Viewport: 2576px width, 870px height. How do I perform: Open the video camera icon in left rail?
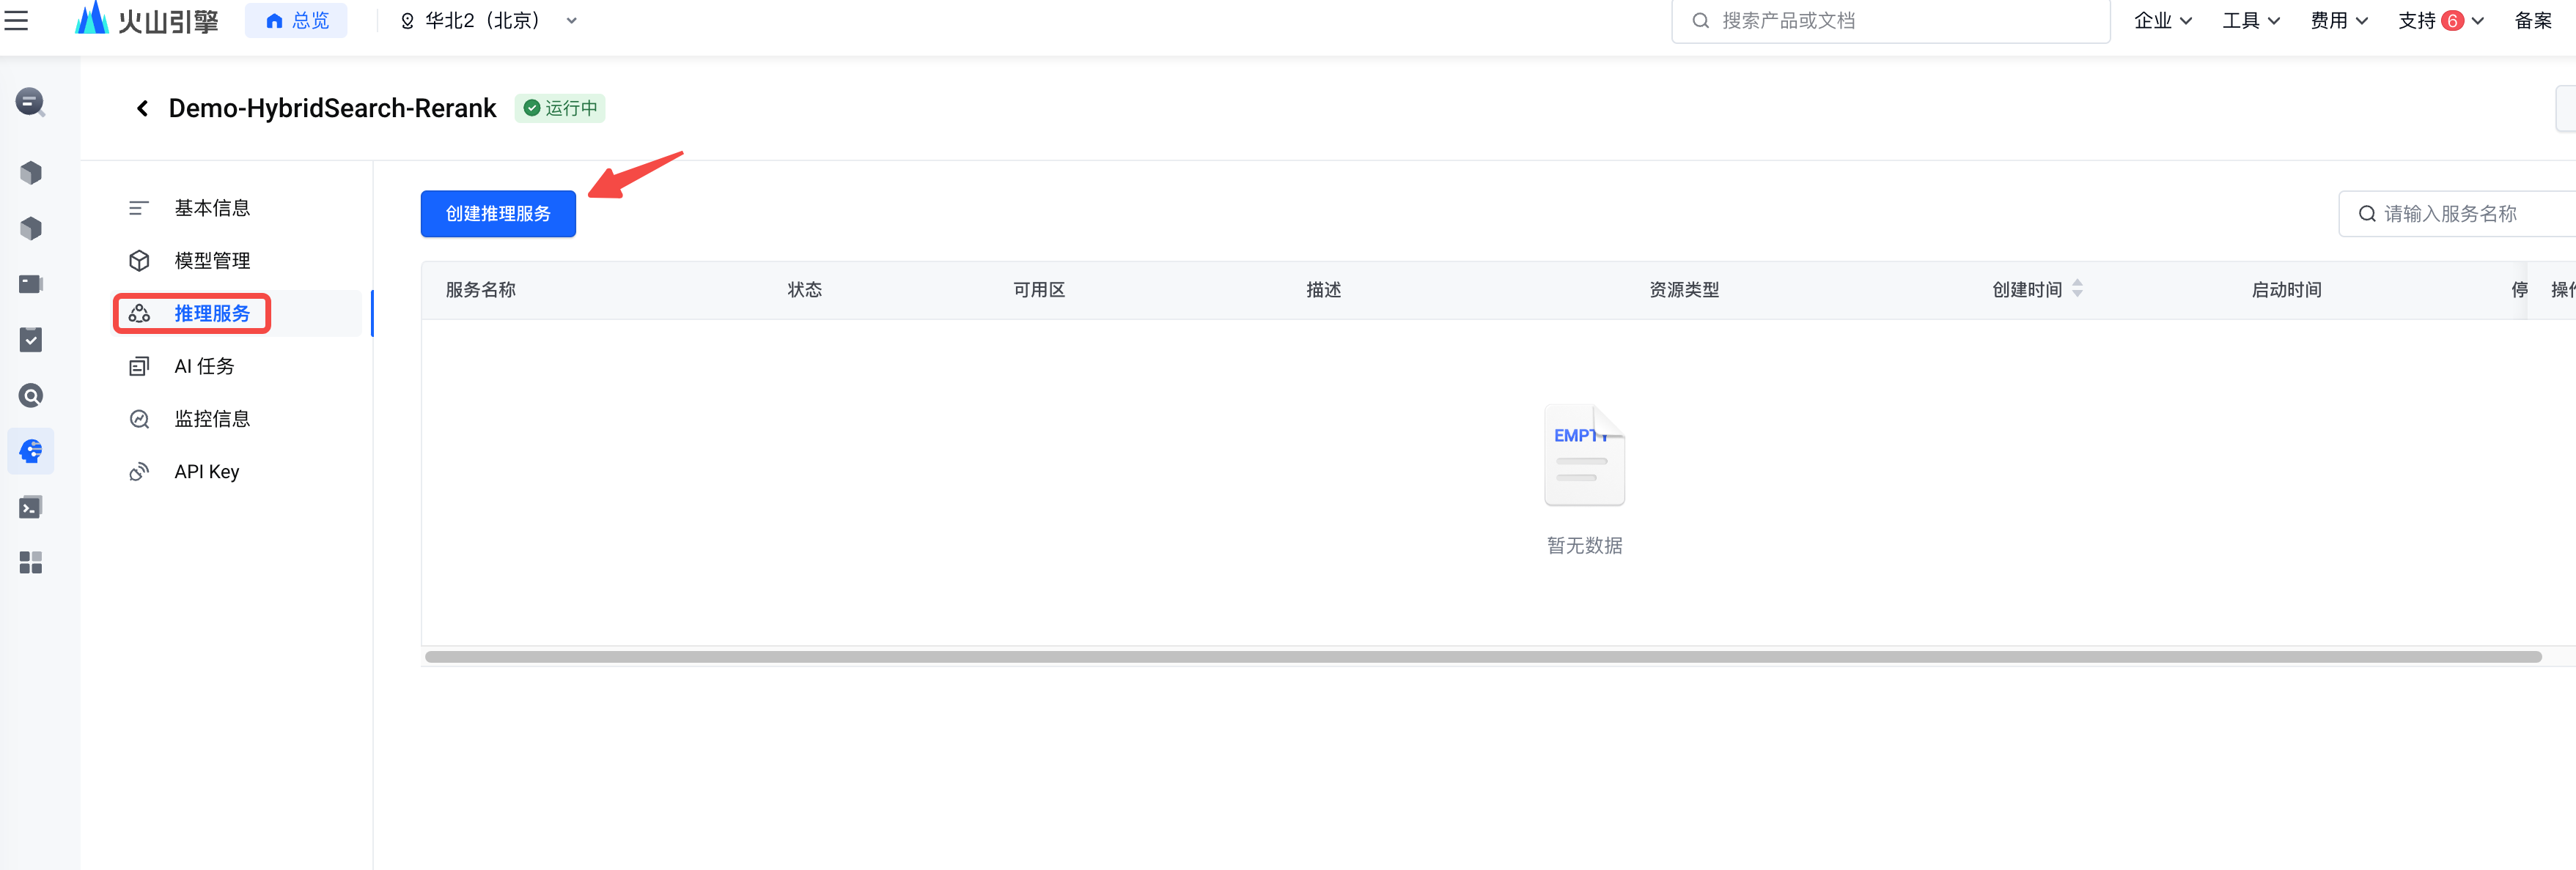pos(31,285)
